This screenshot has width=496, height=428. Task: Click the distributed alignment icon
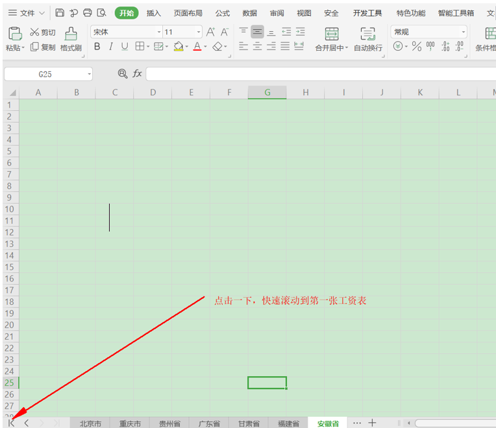coord(299,47)
